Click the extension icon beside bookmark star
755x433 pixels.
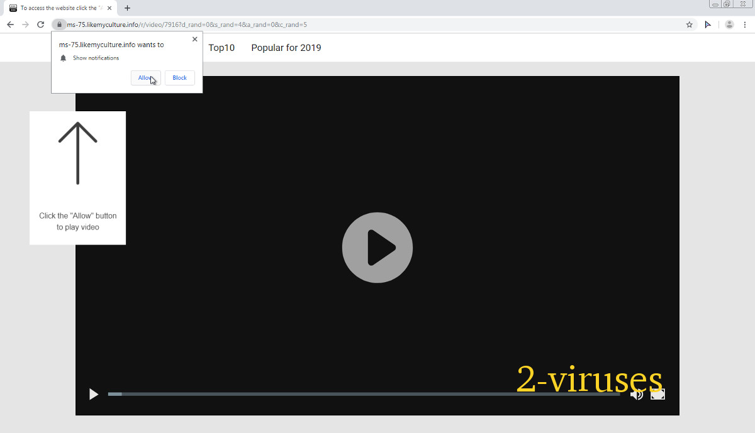pos(708,25)
